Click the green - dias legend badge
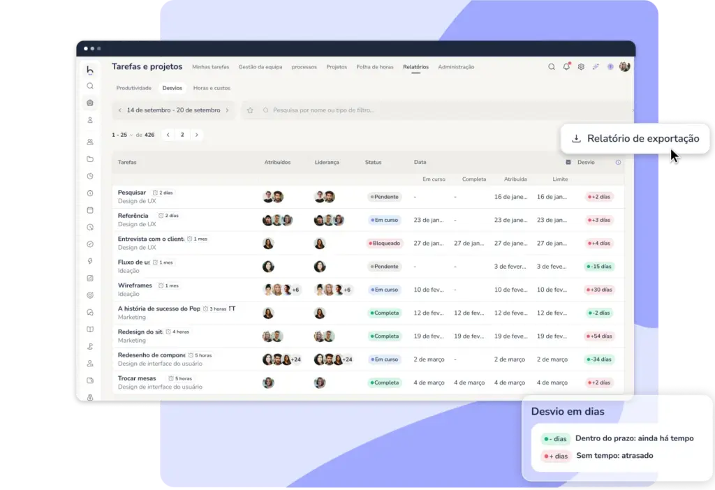This screenshot has width=715, height=490. 555,439
